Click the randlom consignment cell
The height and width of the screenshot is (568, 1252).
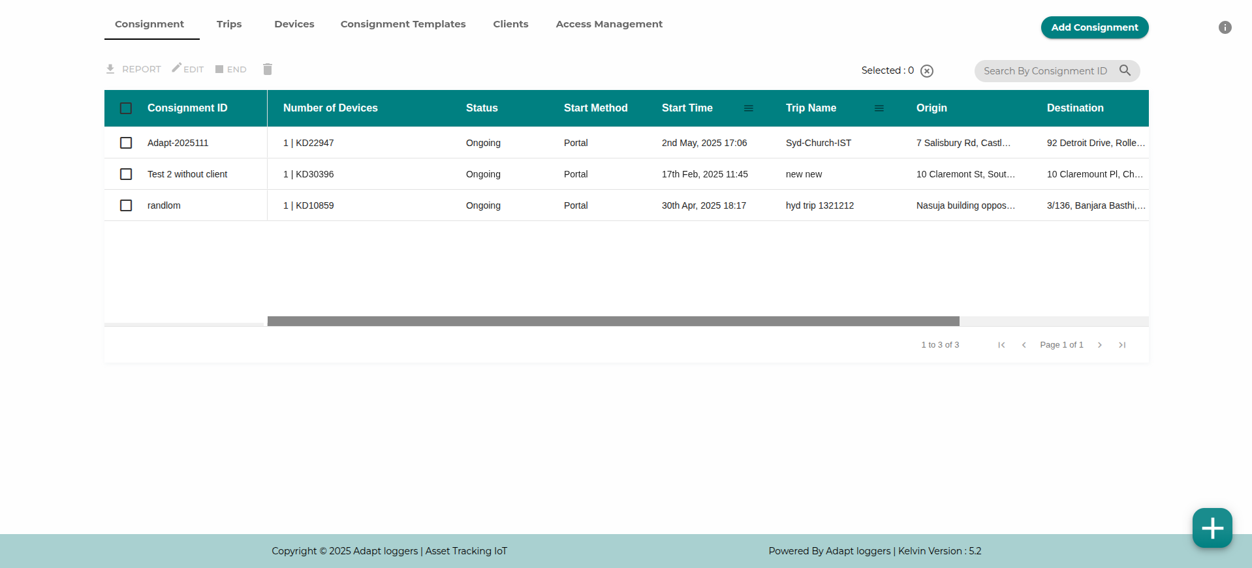[x=164, y=205]
